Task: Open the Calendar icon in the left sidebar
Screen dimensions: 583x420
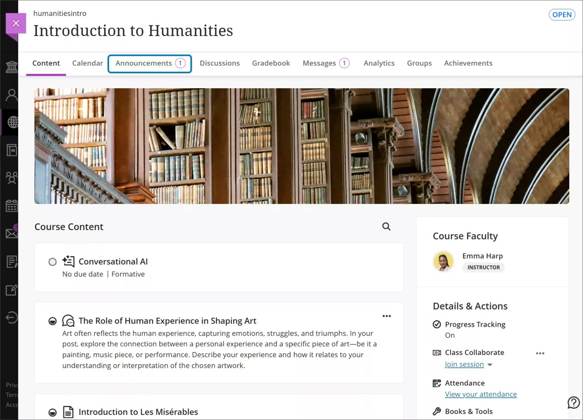Action: [x=10, y=205]
